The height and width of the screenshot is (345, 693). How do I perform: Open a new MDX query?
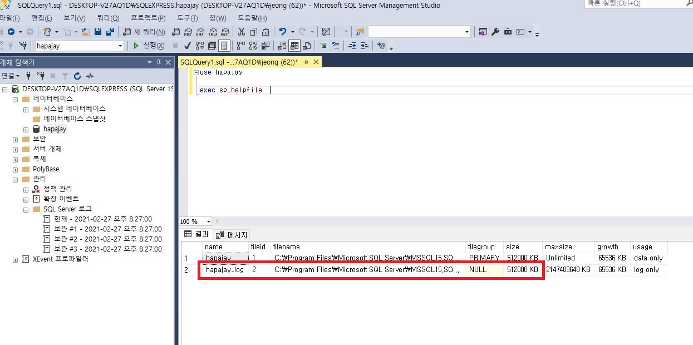coord(188,32)
